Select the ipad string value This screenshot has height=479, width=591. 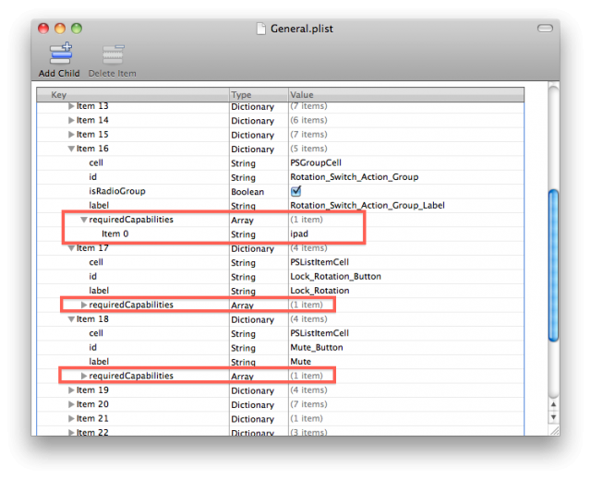click(299, 234)
